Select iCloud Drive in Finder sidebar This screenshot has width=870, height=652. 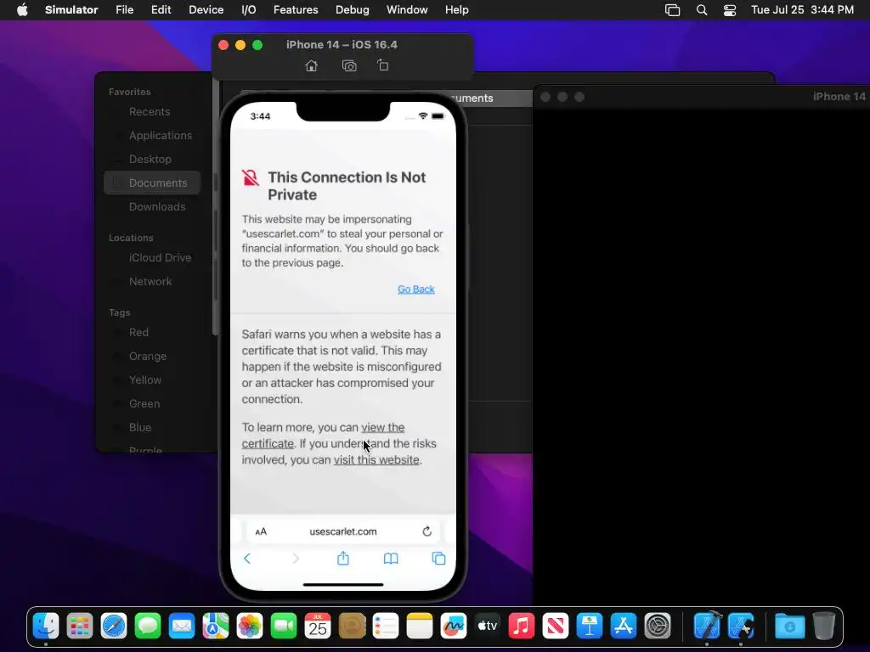[x=160, y=258]
